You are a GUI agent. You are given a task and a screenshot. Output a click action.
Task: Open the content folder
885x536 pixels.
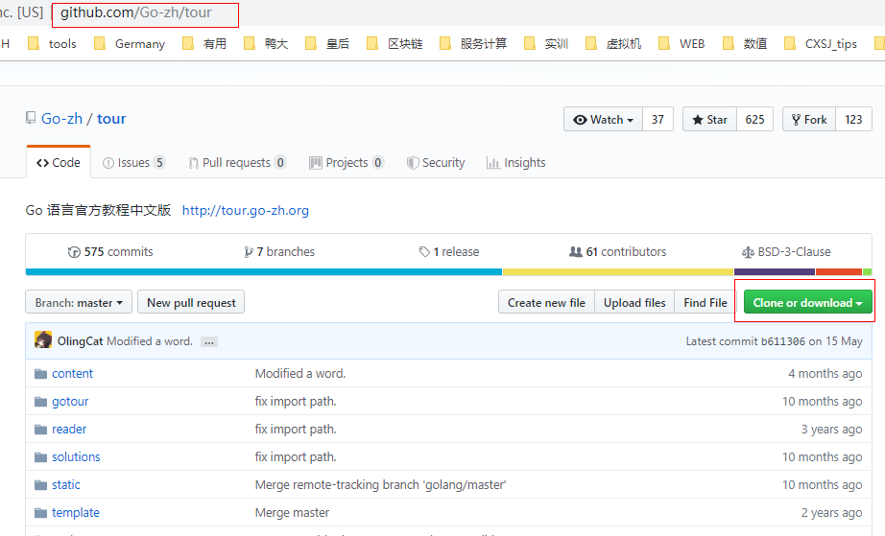(x=72, y=374)
